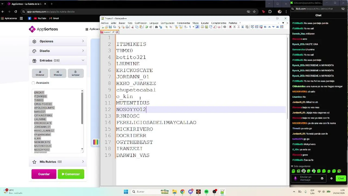Click the green Comenzar button
The height and width of the screenshot is (196, 348).
click(x=71, y=174)
